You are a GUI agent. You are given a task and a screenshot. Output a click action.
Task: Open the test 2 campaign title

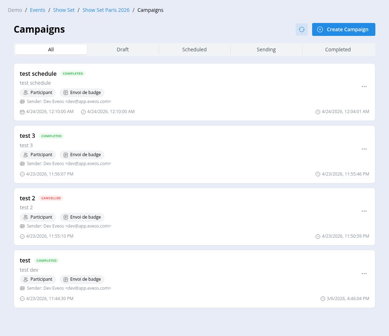tap(28, 199)
